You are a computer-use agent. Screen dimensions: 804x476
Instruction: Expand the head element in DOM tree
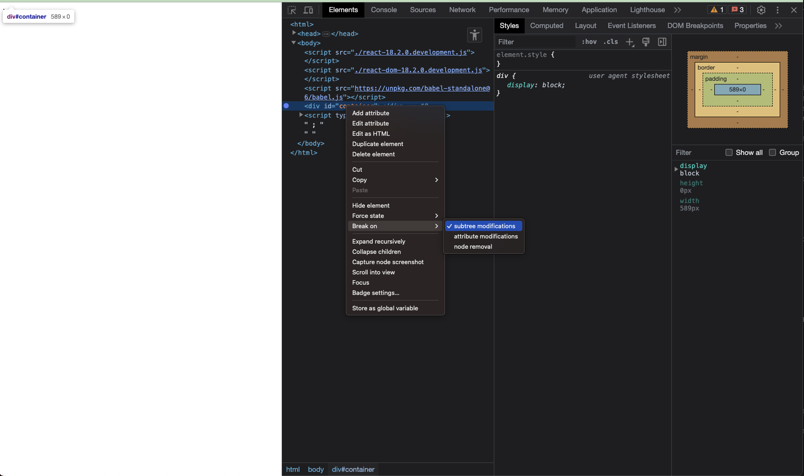click(x=294, y=34)
